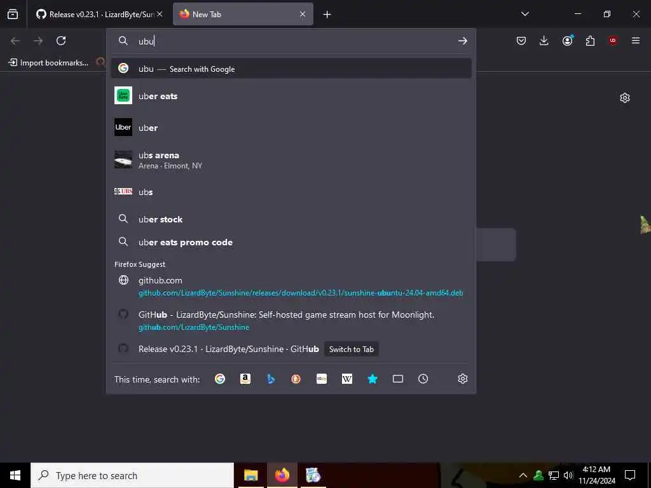Image resolution: width=651 pixels, height=488 pixels.
Task: Click the Switch to Tab button
Action: [x=351, y=349]
